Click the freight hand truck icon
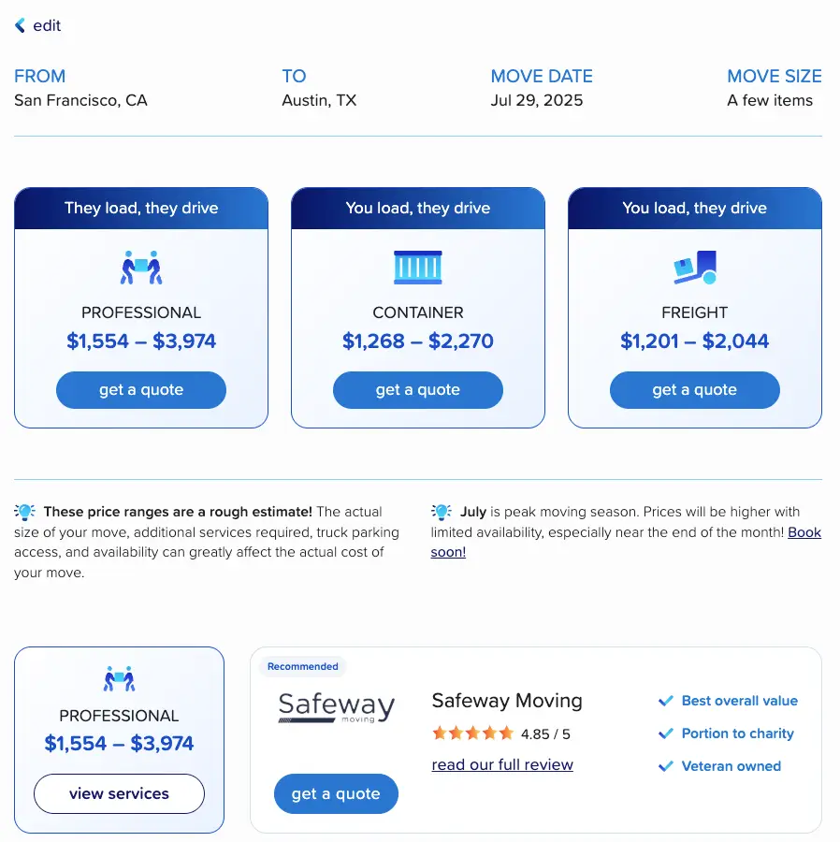 click(694, 267)
